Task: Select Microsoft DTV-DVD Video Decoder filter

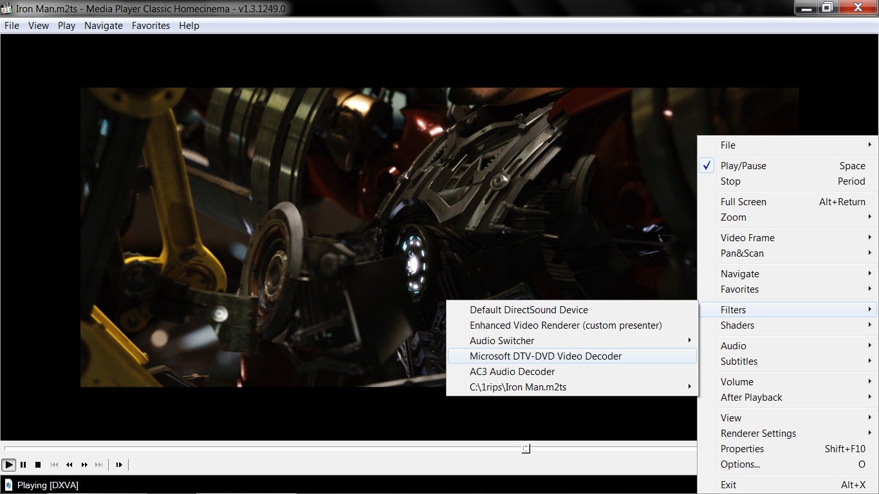Action: coord(572,356)
